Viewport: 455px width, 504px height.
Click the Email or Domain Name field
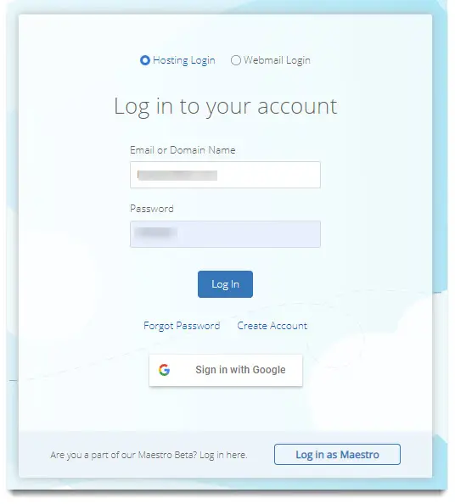225,175
